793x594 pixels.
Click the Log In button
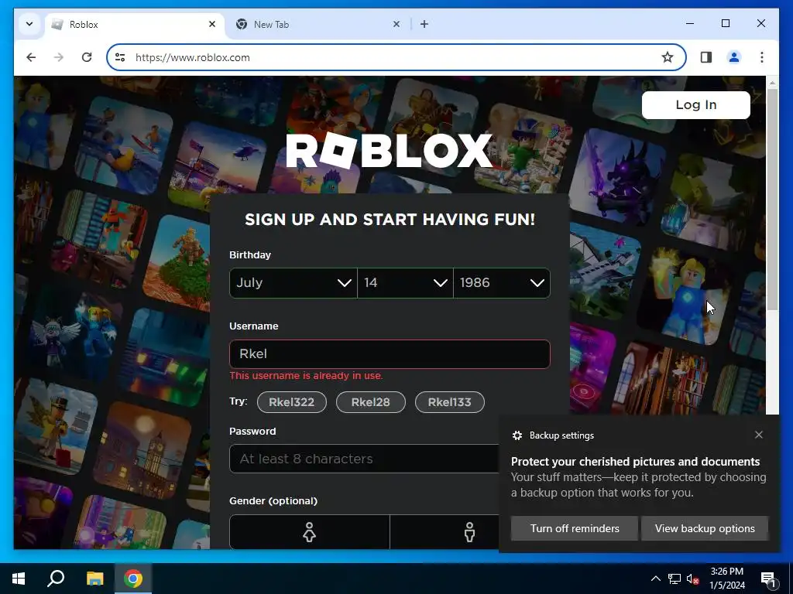pyautogui.click(x=695, y=104)
